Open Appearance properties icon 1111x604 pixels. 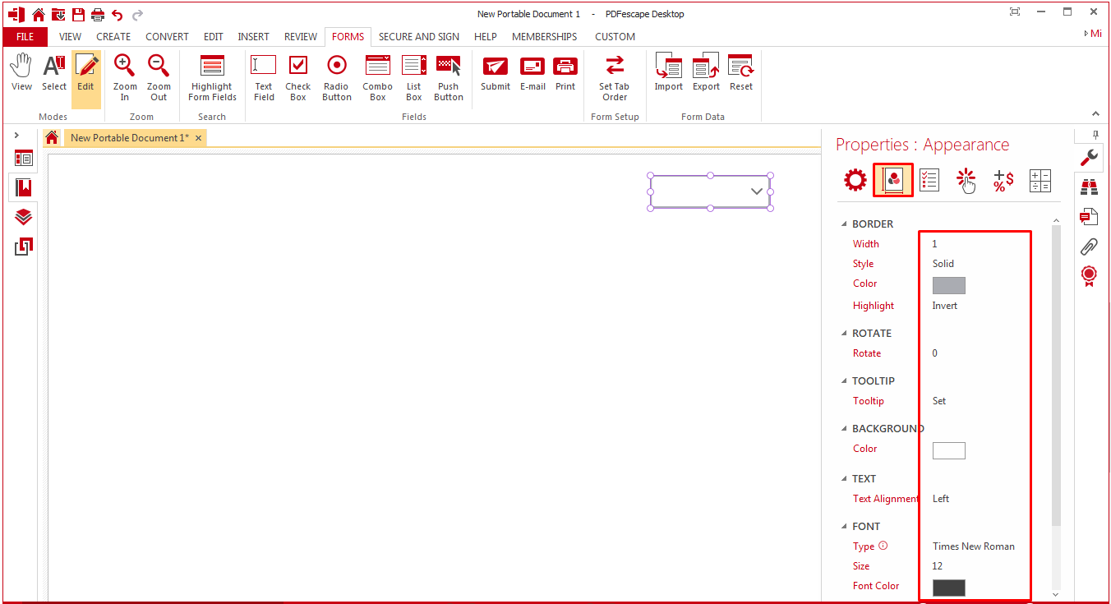pos(893,181)
